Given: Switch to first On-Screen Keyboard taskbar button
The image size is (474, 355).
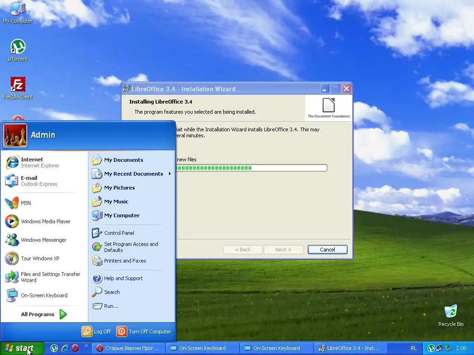Looking at the screenshot, I should pos(202,348).
